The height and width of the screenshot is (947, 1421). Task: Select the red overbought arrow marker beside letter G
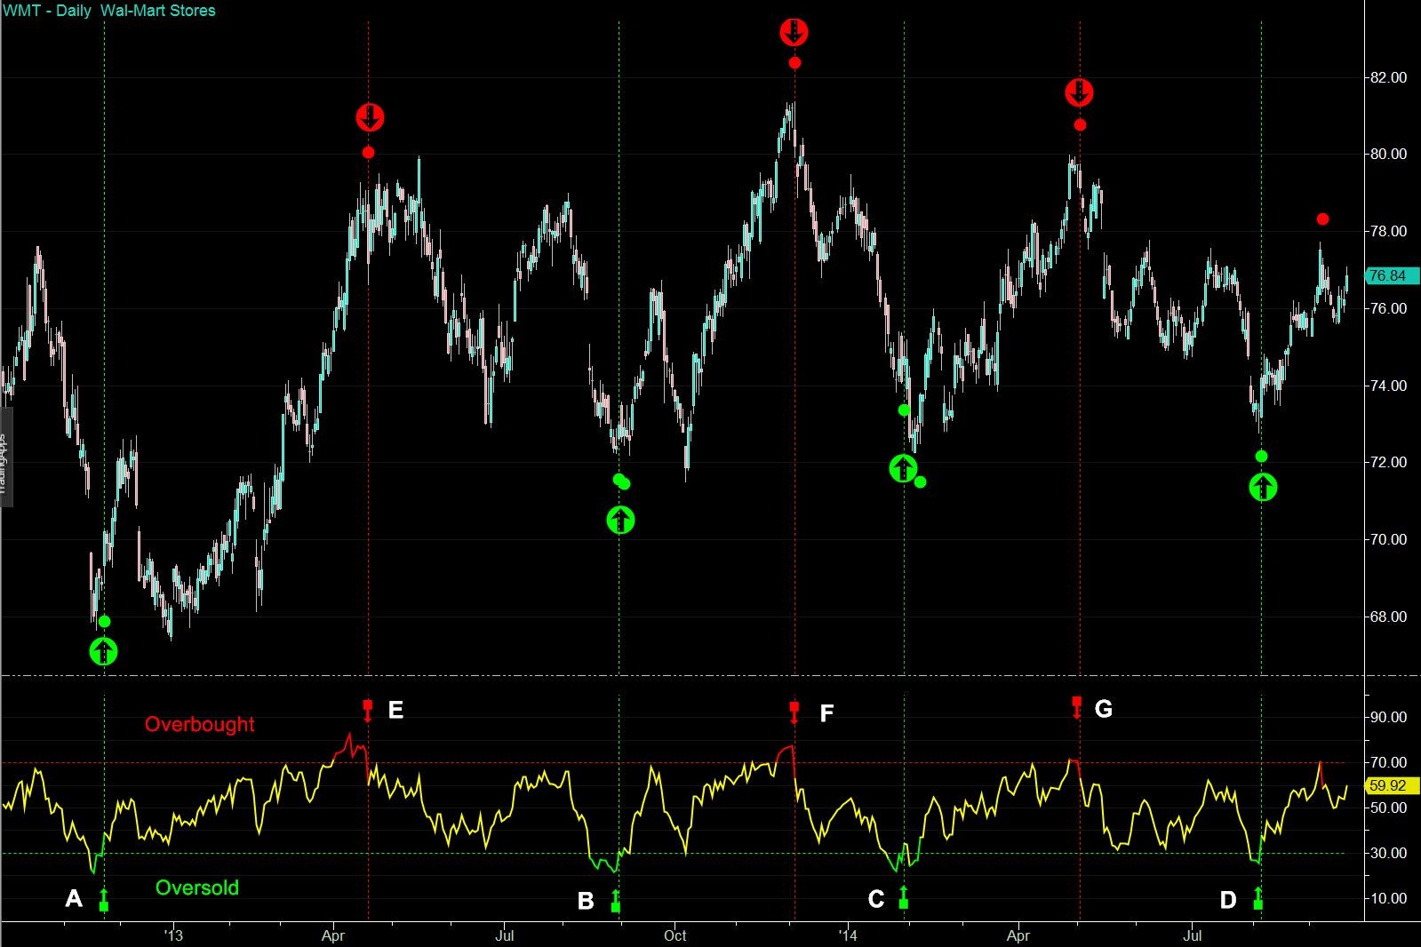pos(1077,707)
